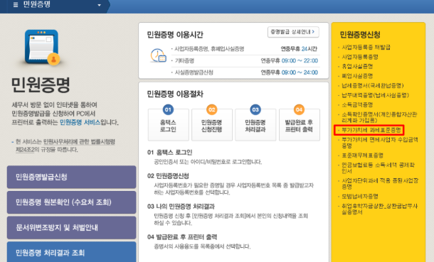The image size is (434, 262).
Task: Select 사업자등록증 재발급 link
Action: click(x=366, y=47)
